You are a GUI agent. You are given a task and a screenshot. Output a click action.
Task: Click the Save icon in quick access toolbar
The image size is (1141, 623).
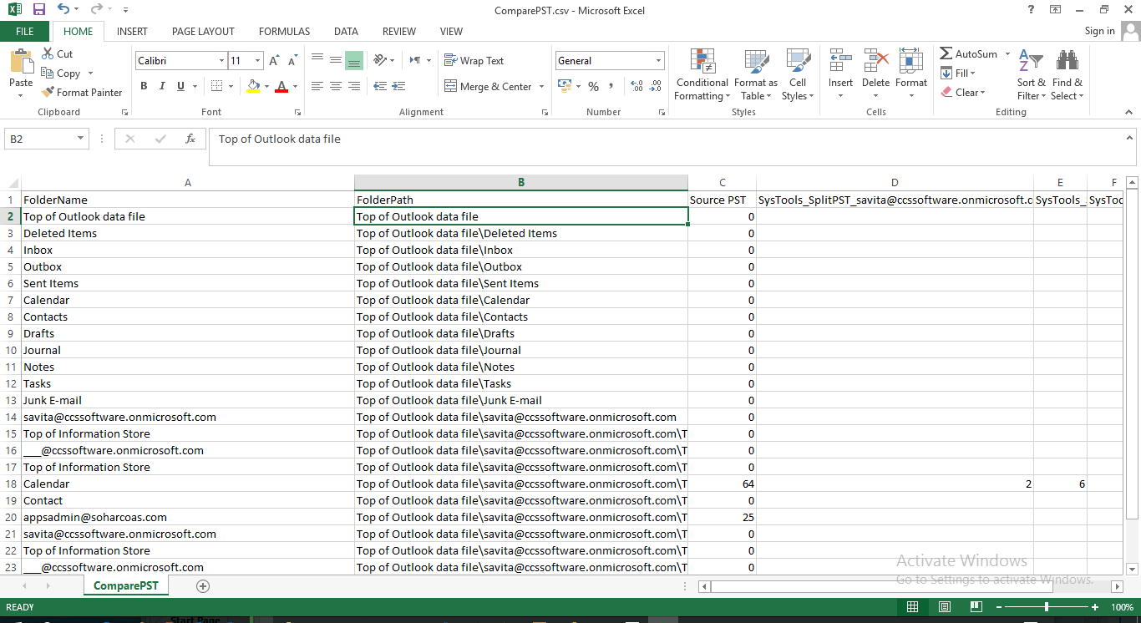[38, 9]
